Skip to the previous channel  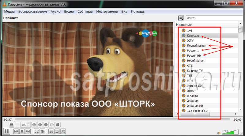[16, 131]
